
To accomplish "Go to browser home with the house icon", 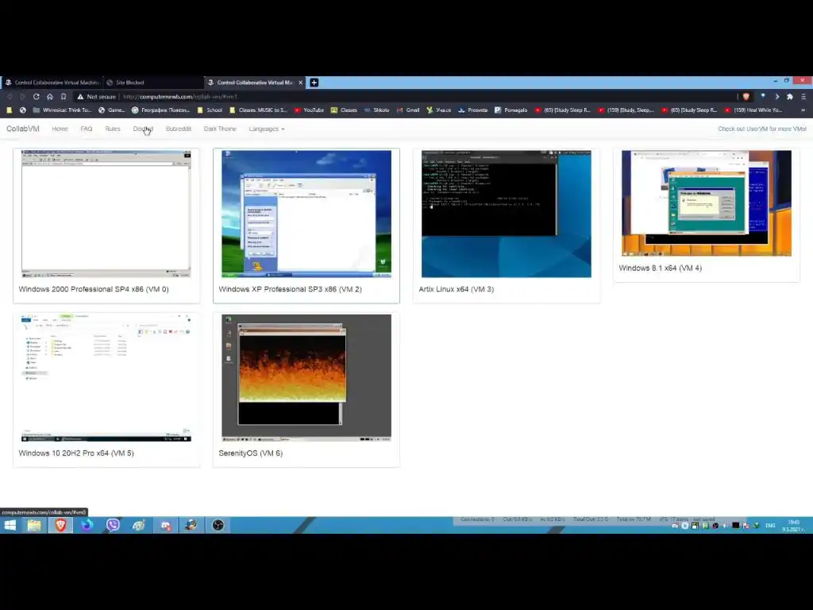I will coord(50,96).
